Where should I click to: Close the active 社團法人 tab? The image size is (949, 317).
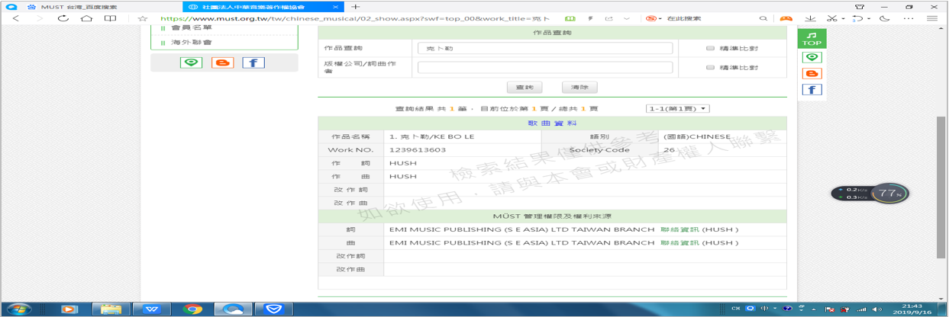coord(334,6)
